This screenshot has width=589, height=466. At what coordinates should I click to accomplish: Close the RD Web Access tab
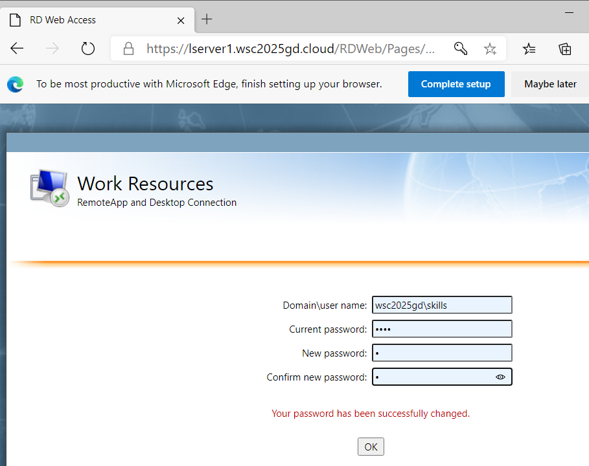(181, 21)
